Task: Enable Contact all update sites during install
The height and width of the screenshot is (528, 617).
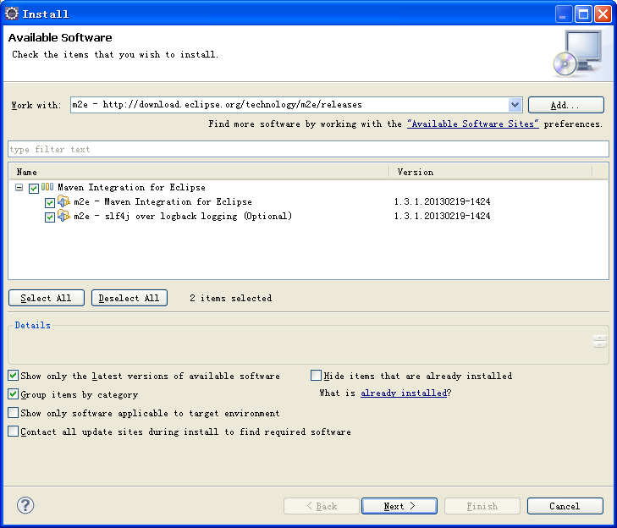Action: point(13,432)
